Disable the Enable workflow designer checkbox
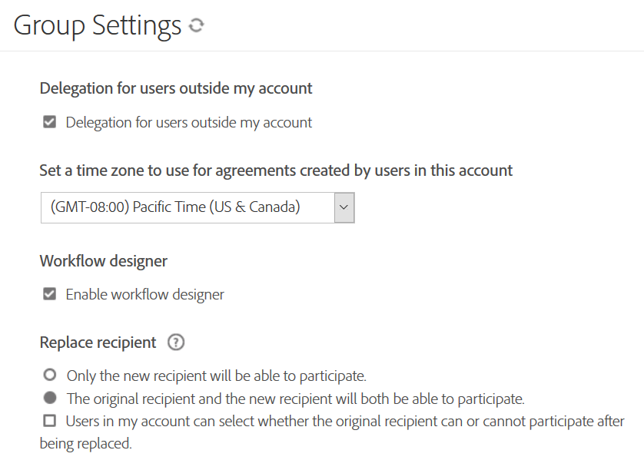The image size is (644, 460). click(x=50, y=294)
